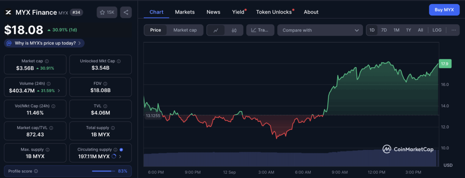This screenshot has height=178, width=465.
Task: Open Volume (24h) info icon
Action: click(x=49, y=83)
